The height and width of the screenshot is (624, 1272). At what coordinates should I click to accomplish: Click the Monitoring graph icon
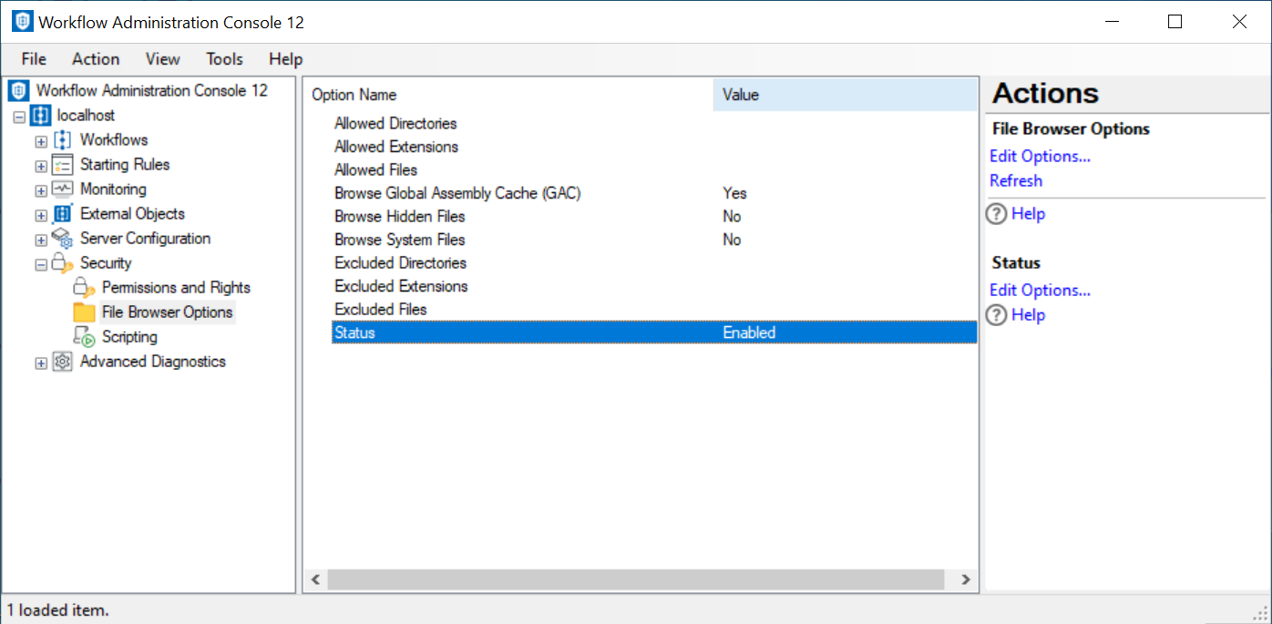pyautogui.click(x=62, y=189)
